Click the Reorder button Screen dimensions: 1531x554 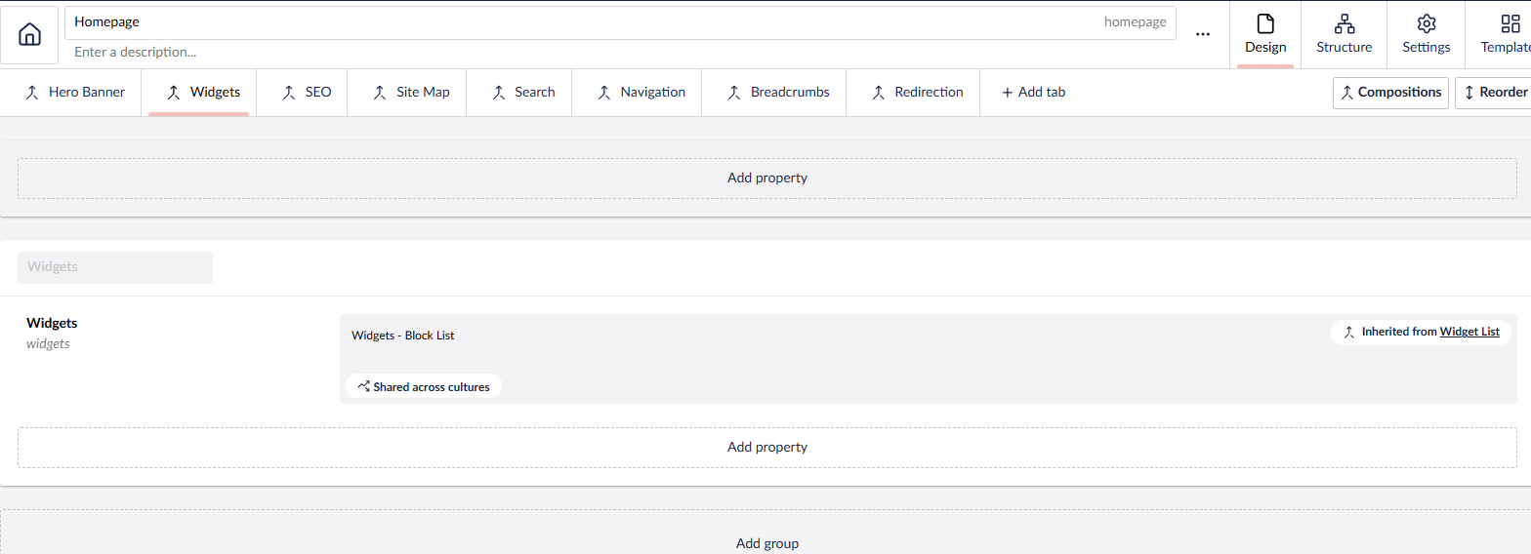click(1492, 93)
